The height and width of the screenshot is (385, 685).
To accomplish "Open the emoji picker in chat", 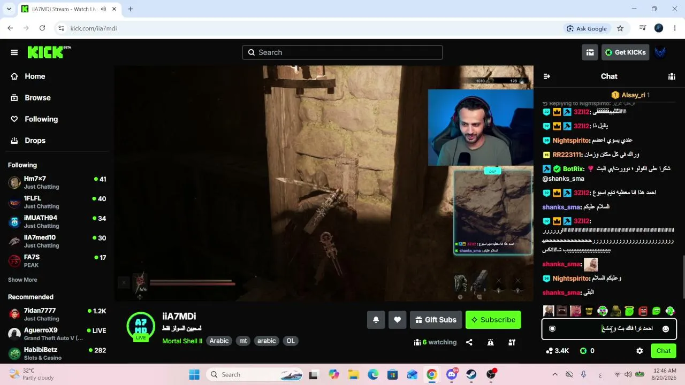I will click(x=666, y=329).
